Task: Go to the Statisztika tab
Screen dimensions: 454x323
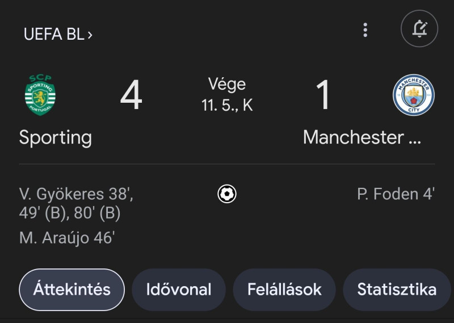Action: coord(397,290)
